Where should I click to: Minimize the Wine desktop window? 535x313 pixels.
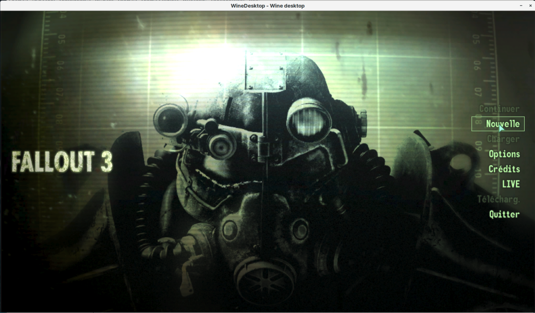tap(521, 6)
